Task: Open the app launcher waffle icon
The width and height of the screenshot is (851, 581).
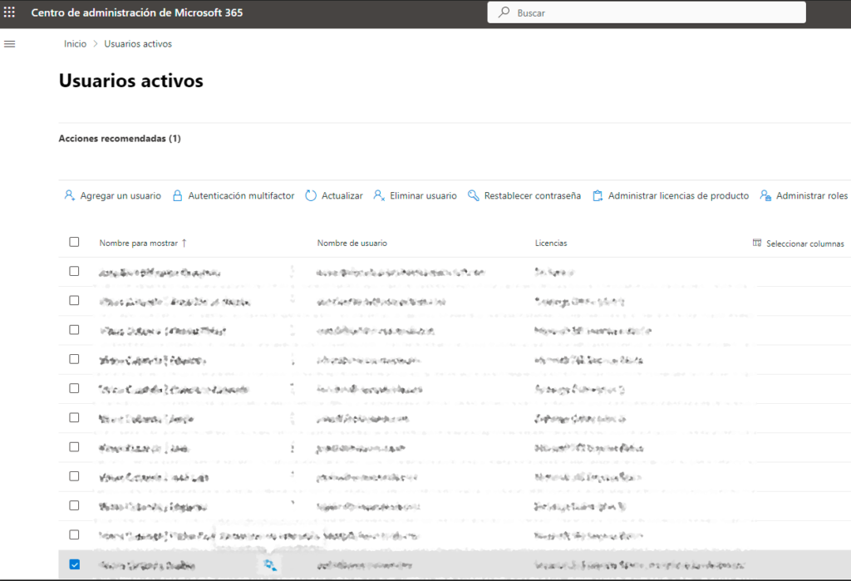Action: (10, 12)
